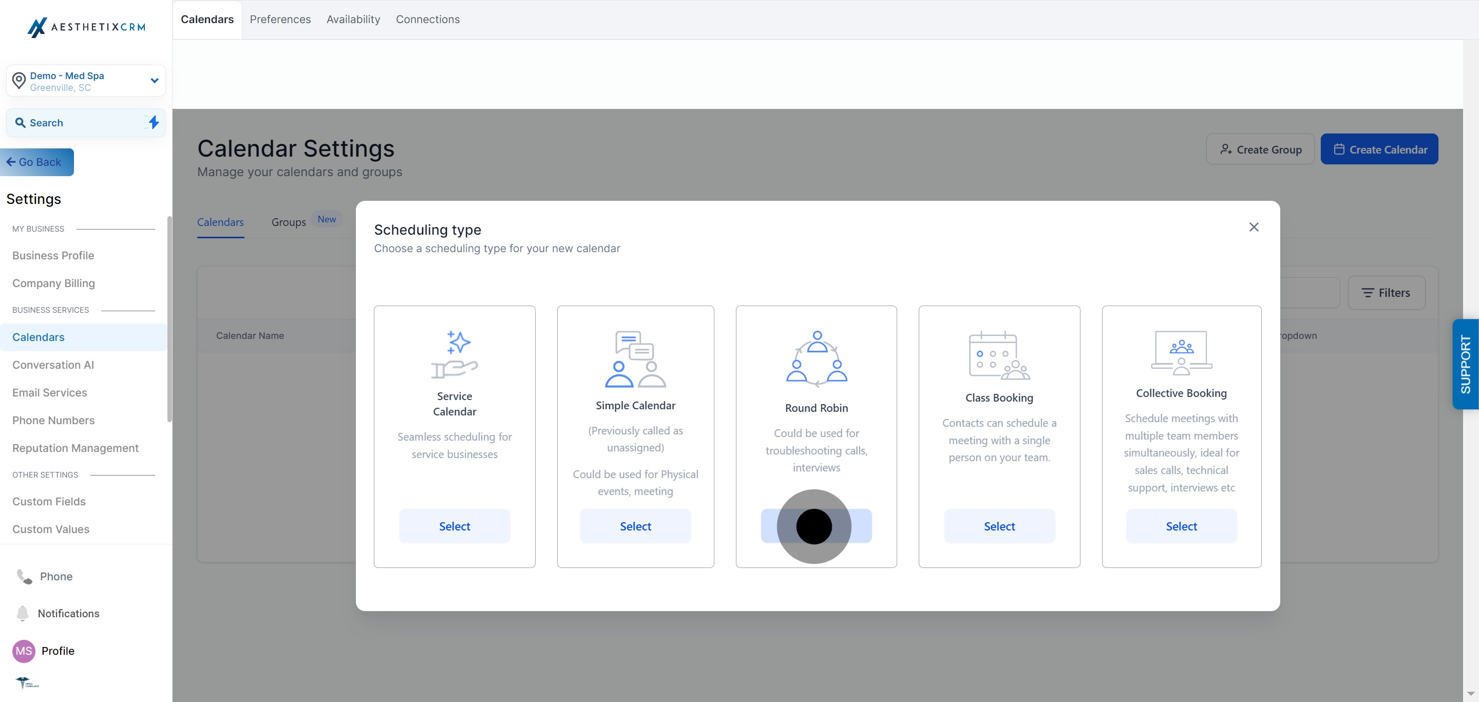Open the SUPPORT side tab
The width and height of the screenshot is (1479, 702).
coord(1466,365)
